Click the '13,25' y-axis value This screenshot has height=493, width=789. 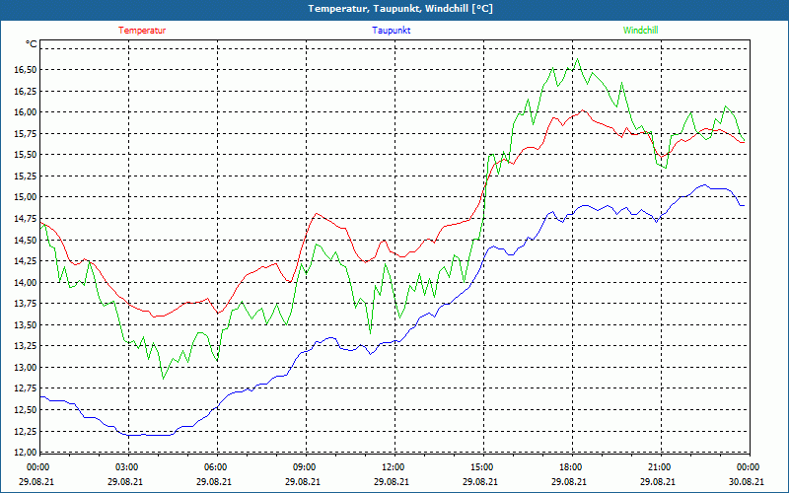(26, 346)
